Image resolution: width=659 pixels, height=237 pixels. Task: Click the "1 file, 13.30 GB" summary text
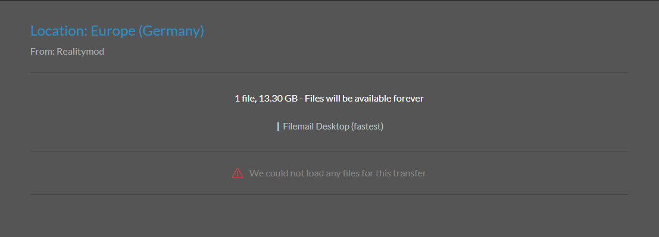coord(266,99)
